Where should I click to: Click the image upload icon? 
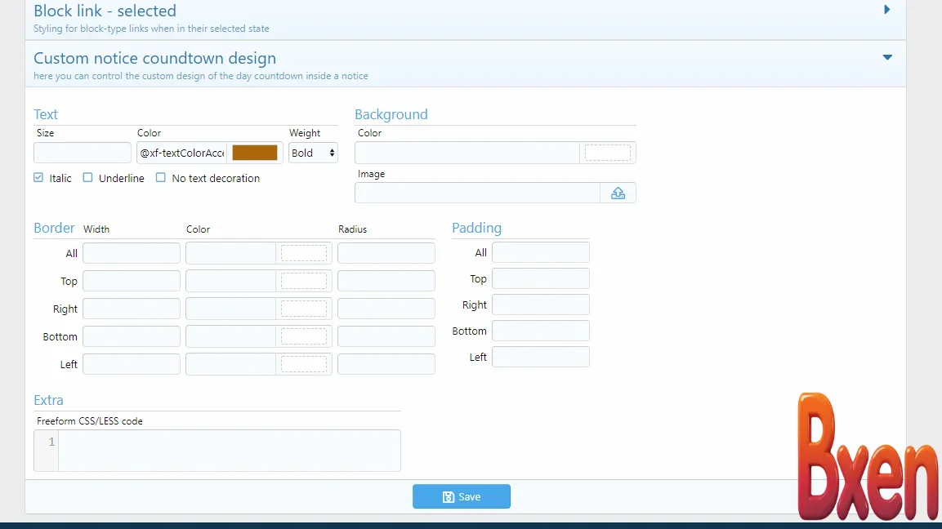(x=618, y=193)
